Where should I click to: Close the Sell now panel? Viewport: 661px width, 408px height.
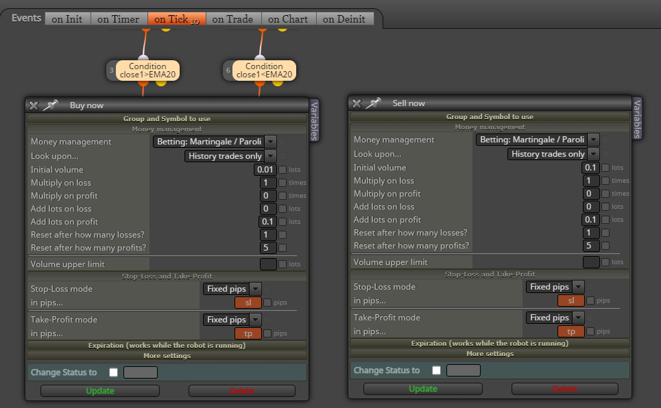click(x=357, y=103)
